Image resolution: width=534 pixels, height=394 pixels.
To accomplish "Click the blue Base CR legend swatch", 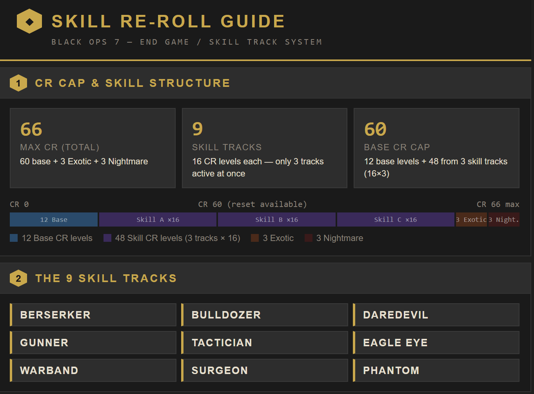I will pyautogui.click(x=14, y=238).
